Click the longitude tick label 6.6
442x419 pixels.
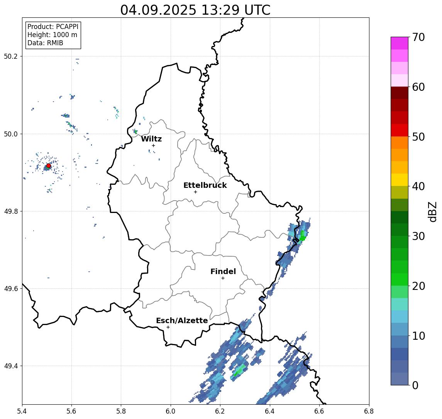[x=319, y=411]
